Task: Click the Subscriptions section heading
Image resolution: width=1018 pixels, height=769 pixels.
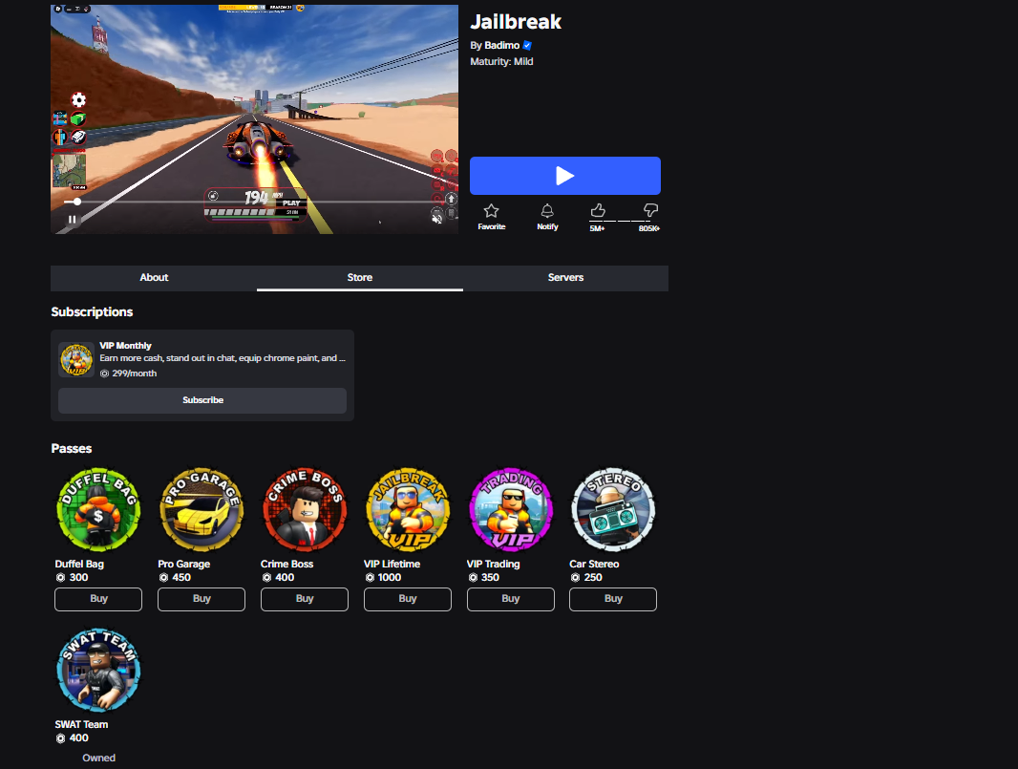Action: [93, 312]
